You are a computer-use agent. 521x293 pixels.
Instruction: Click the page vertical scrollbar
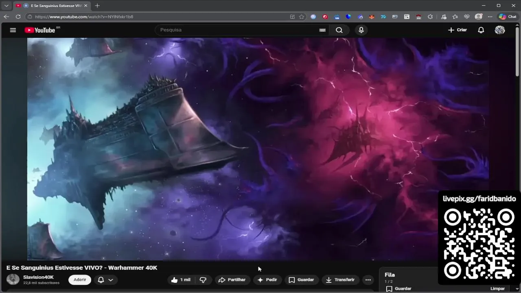[x=518, y=53]
